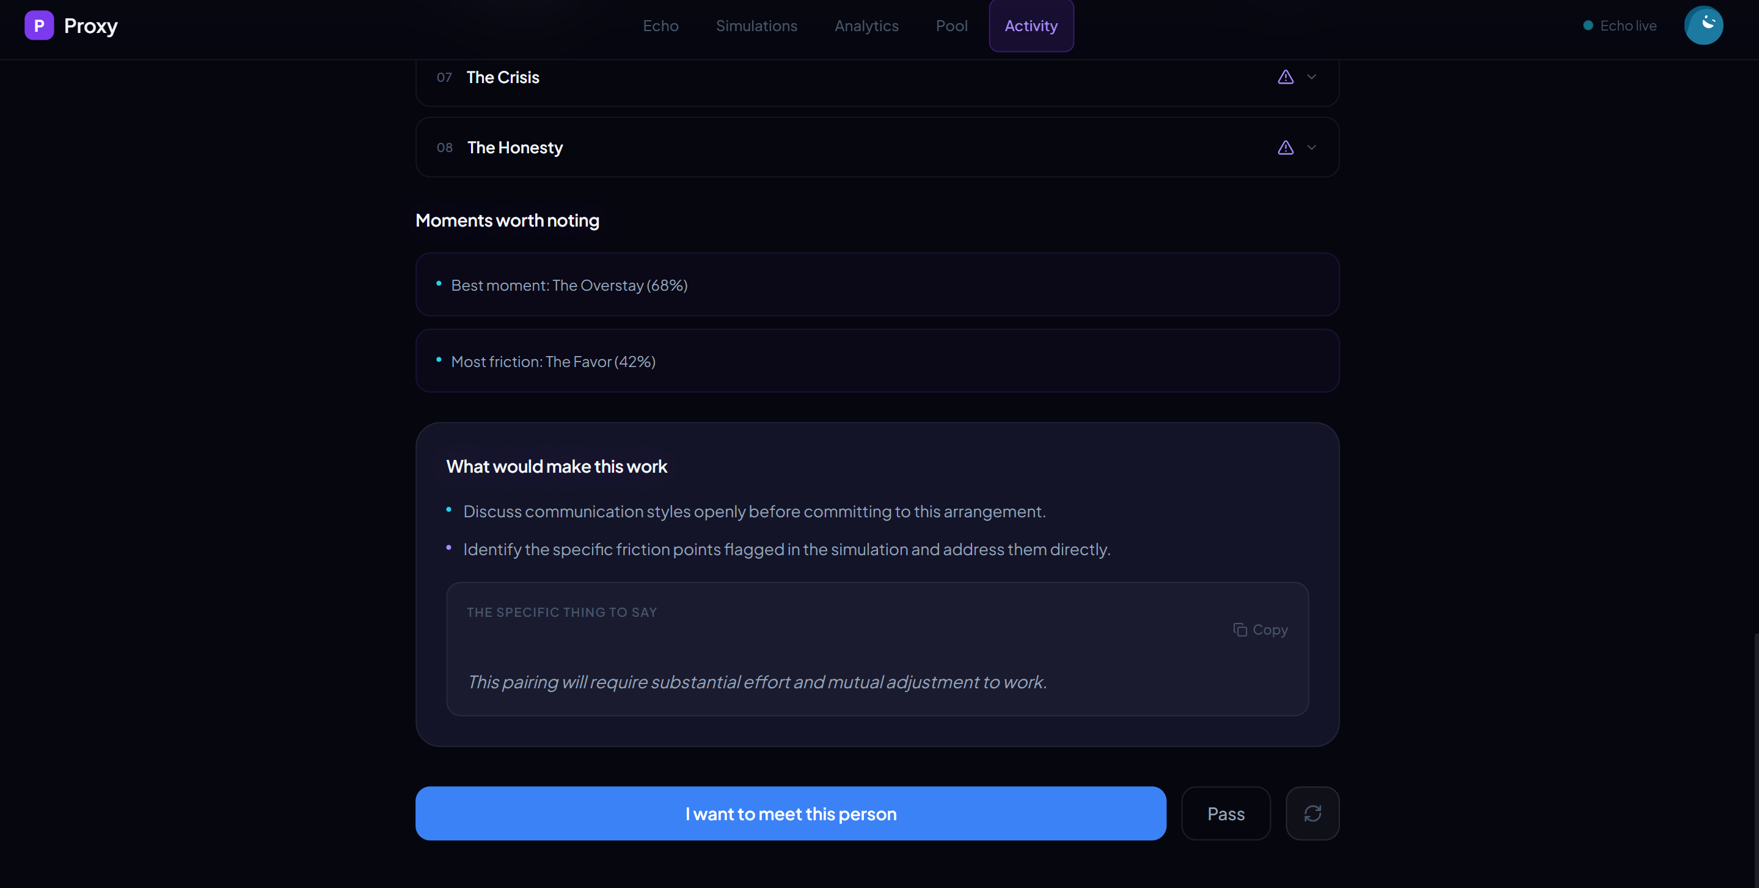Click the warning triangle on The Honesty
The image size is (1759, 888).
(1285, 147)
